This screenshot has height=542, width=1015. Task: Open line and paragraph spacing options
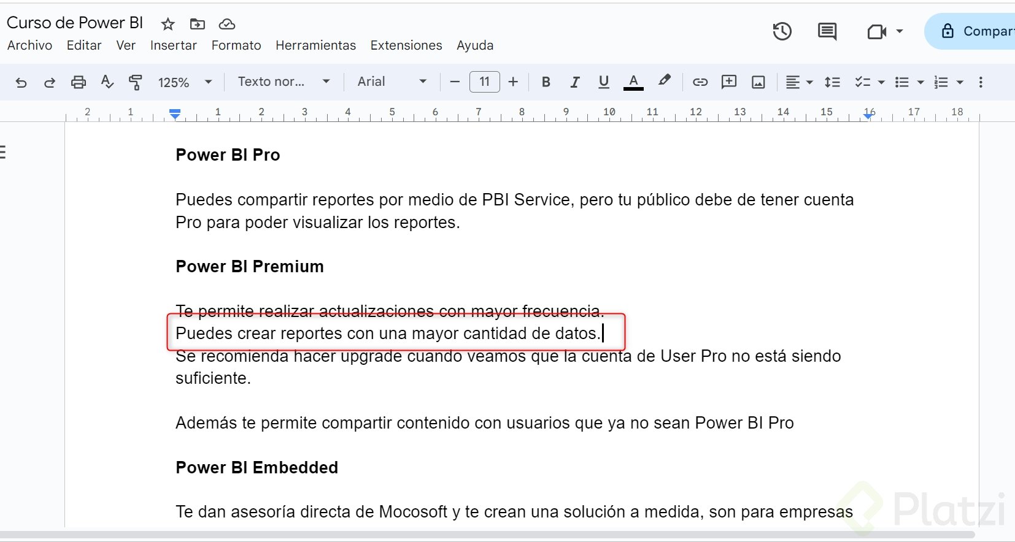click(x=832, y=82)
